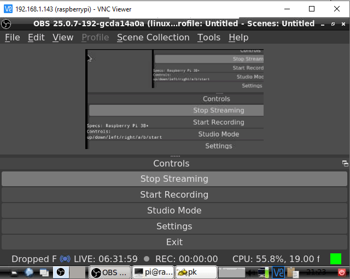
Task: Switch to the OBS taskbar window button
Action: [x=110, y=272]
